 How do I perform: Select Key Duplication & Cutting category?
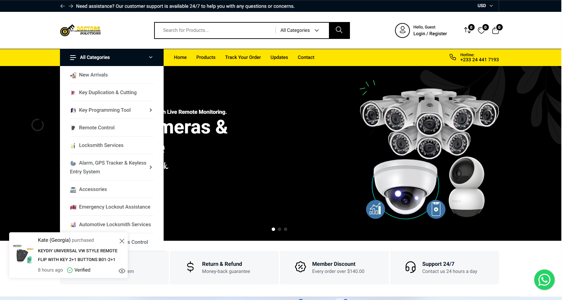(108, 92)
